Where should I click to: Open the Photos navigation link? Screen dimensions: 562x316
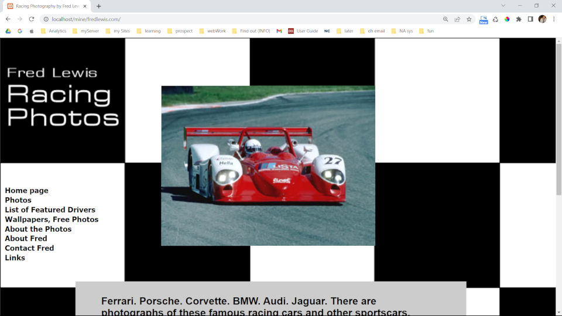(18, 200)
